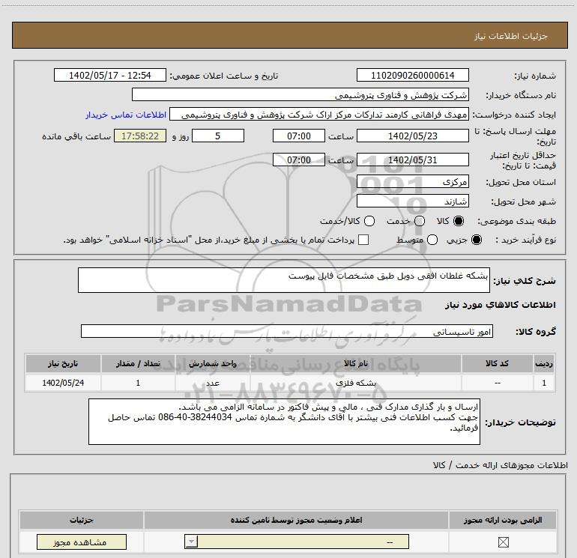Click the buyer notes text area
Image resolution: width=577 pixels, height=558 pixels.
coord(284,422)
